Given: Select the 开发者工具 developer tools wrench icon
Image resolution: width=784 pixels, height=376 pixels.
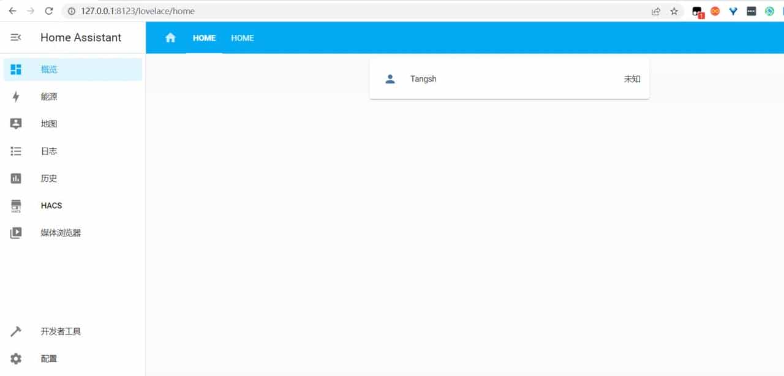Looking at the screenshot, I should [x=15, y=331].
